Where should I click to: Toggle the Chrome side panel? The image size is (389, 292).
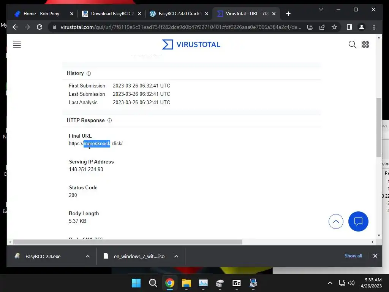[x=349, y=27]
